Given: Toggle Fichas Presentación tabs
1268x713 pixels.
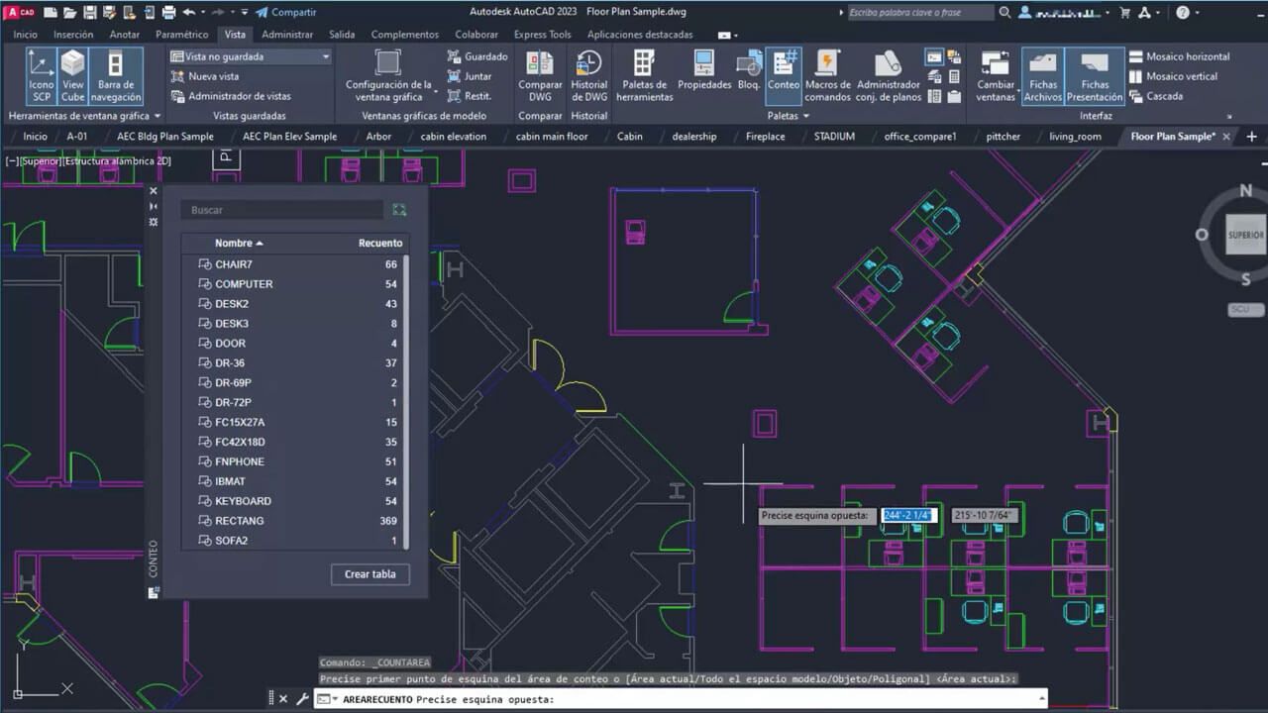Looking at the screenshot, I should pyautogui.click(x=1095, y=76).
